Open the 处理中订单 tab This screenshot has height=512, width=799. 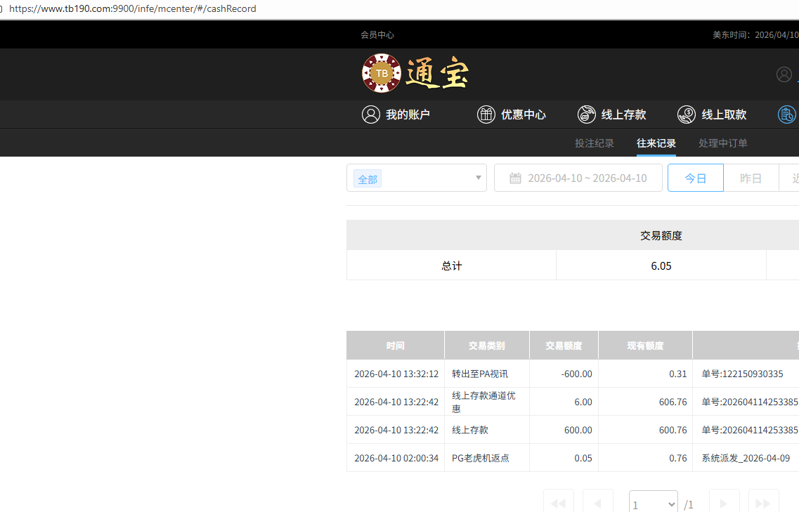pyautogui.click(x=722, y=143)
